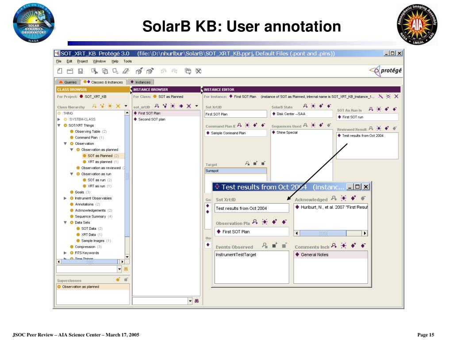The width and height of the screenshot is (453, 340).
Task: Click View Instance icon for SolarB State
Action: click(305, 106)
